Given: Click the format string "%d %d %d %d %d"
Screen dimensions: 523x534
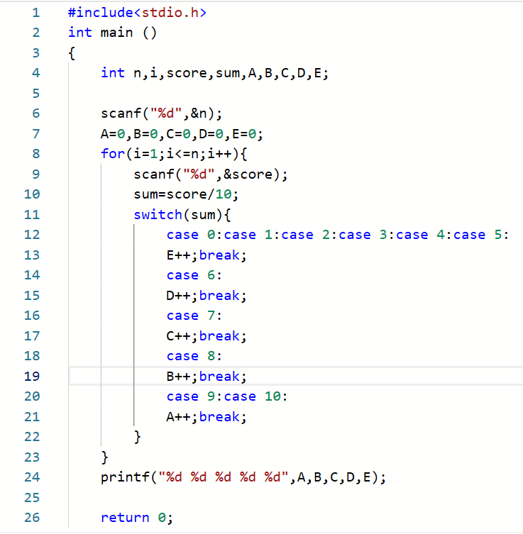Looking at the screenshot, I should click(x=223, y=477).
